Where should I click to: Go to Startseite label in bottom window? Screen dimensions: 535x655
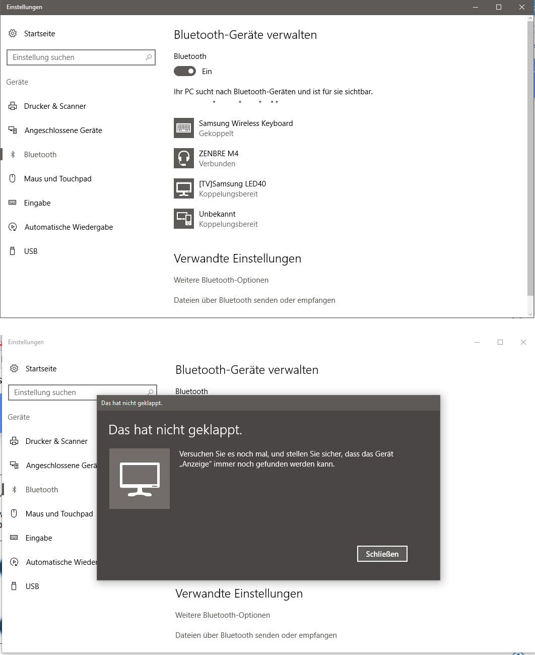41,369
